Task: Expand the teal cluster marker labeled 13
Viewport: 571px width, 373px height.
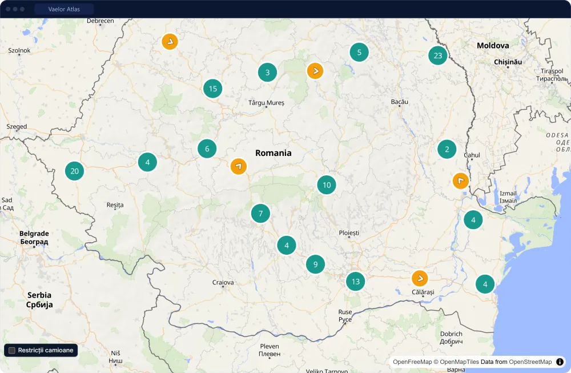Action: coord(355,281)
